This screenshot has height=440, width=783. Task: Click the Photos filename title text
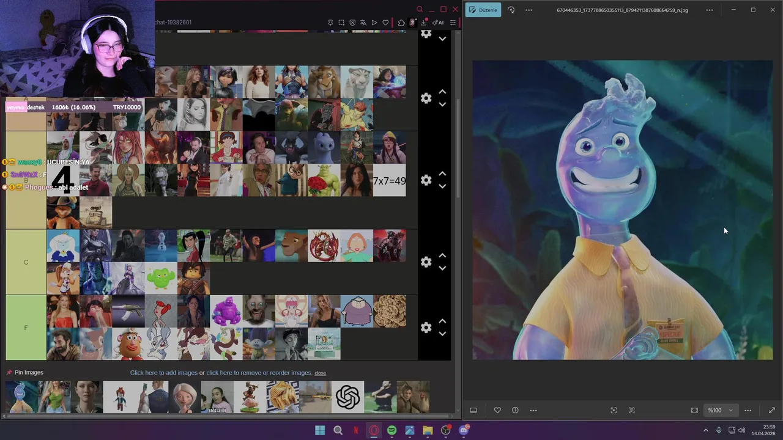[622, 10]
